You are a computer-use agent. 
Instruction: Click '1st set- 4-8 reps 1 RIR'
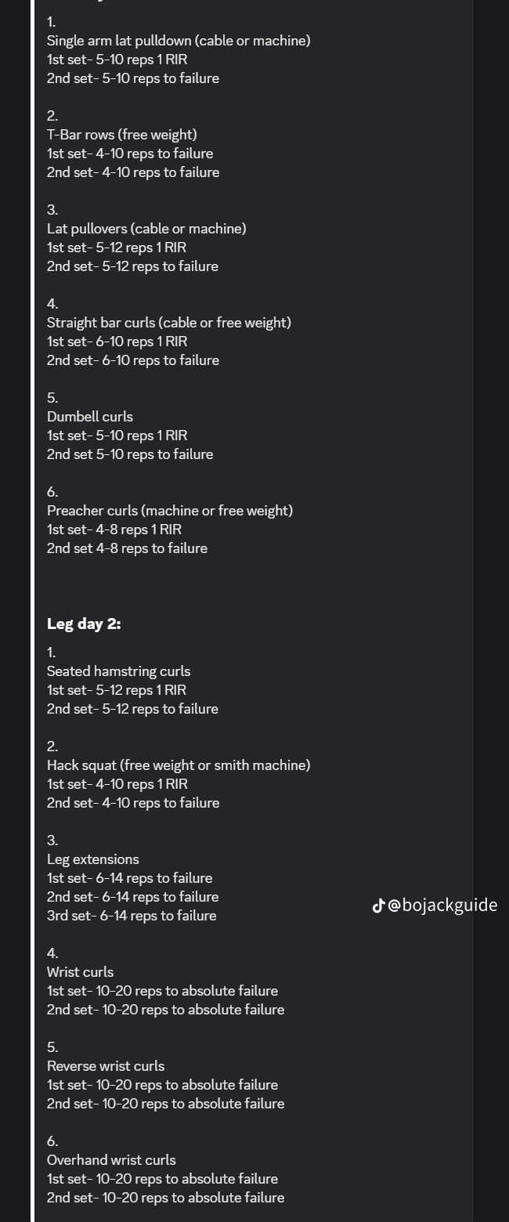point(114,530)
